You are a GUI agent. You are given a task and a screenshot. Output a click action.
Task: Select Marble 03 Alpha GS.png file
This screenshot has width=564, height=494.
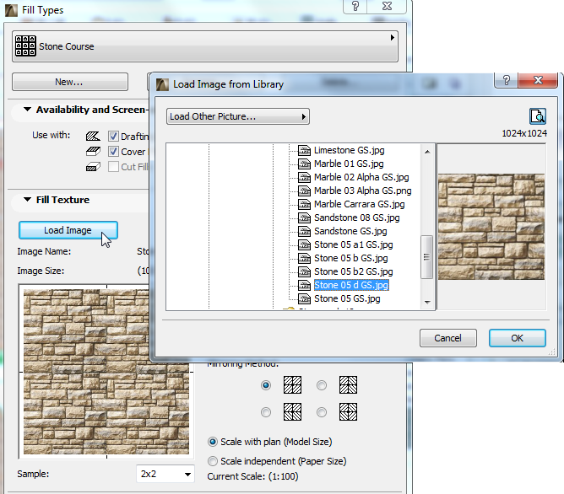pyautogui.click(x=362, y=191)
